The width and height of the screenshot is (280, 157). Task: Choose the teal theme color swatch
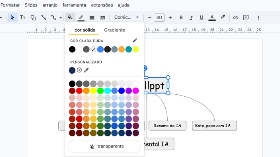coord(129,49)
